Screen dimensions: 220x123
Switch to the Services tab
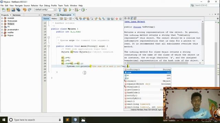pos(16,15)
